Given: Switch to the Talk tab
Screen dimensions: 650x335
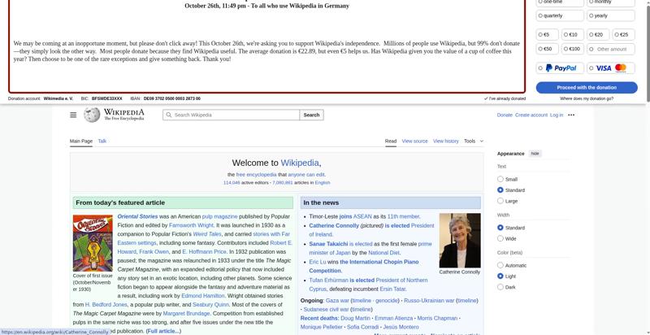Looking at the screenshot, I should point(102,141).
